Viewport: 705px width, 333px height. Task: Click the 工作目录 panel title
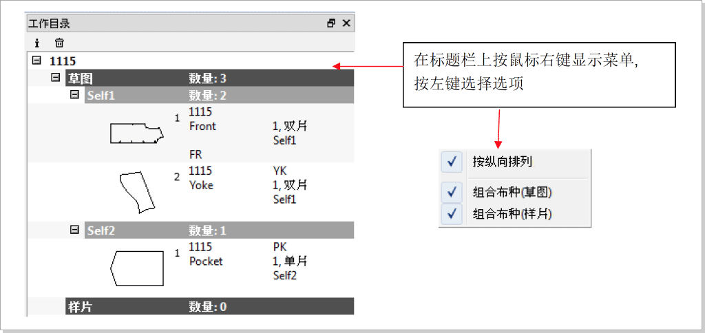point(49,23)
